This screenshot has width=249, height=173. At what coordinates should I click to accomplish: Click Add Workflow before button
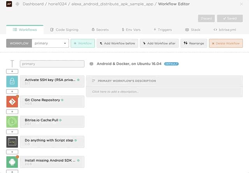click(x=117, y=43)
